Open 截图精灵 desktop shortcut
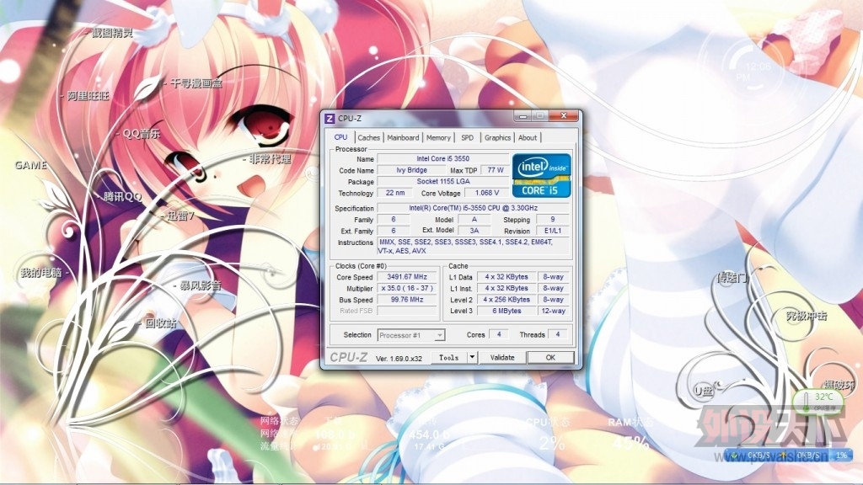Screen dimensions: 863x485 point(112,33)
